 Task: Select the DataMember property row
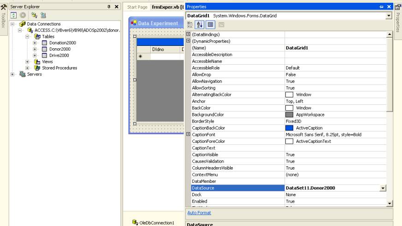[289, 181]
